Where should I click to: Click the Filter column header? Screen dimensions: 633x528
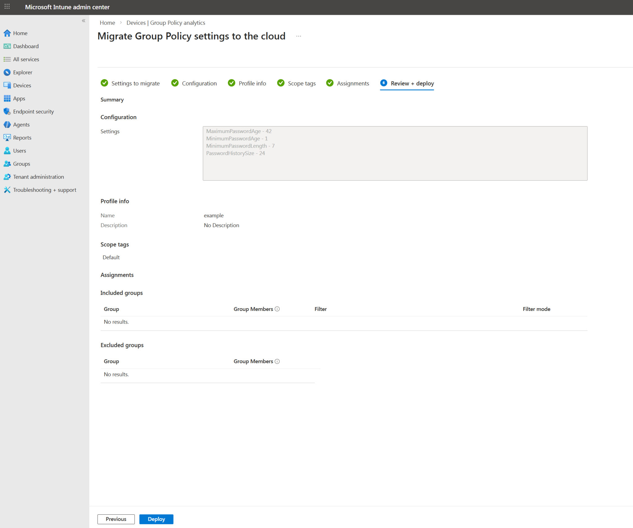(321, 309)
